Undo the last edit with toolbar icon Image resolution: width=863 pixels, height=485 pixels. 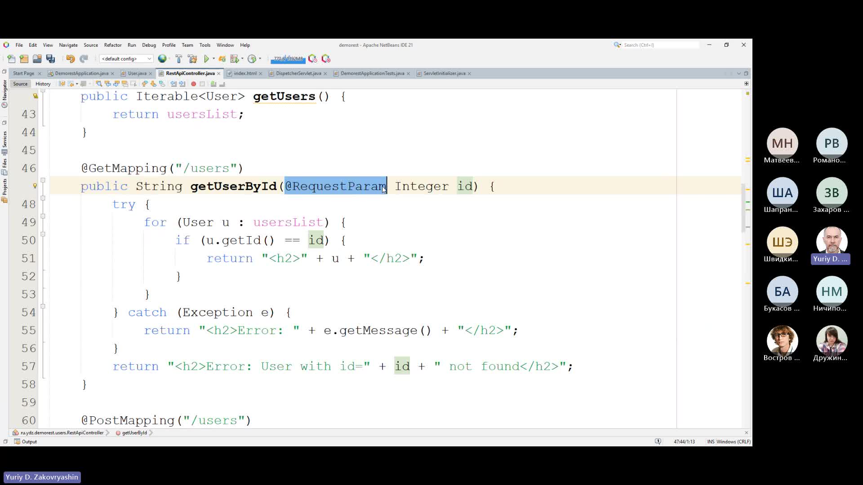pos(71,59)
